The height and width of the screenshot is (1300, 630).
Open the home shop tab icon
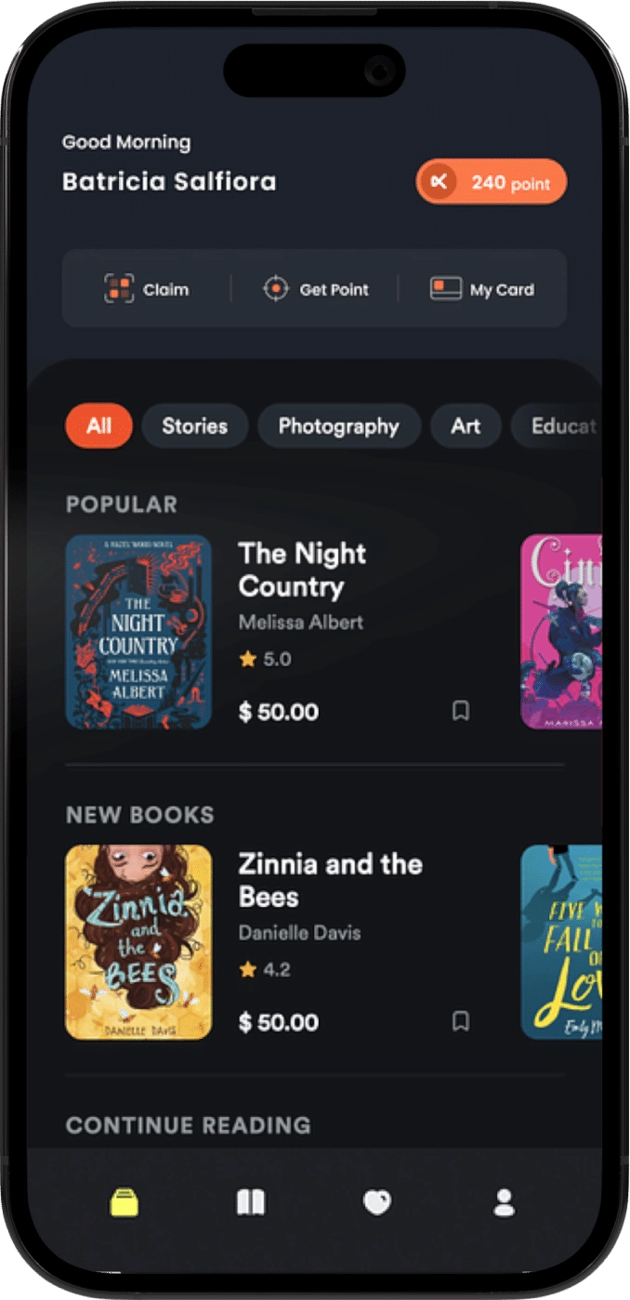tap(125, 1203)
